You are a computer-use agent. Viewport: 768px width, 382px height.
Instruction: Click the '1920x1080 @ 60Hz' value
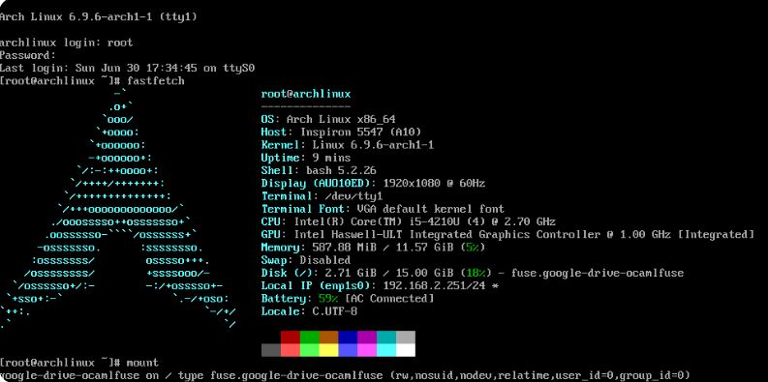point(434,184)
